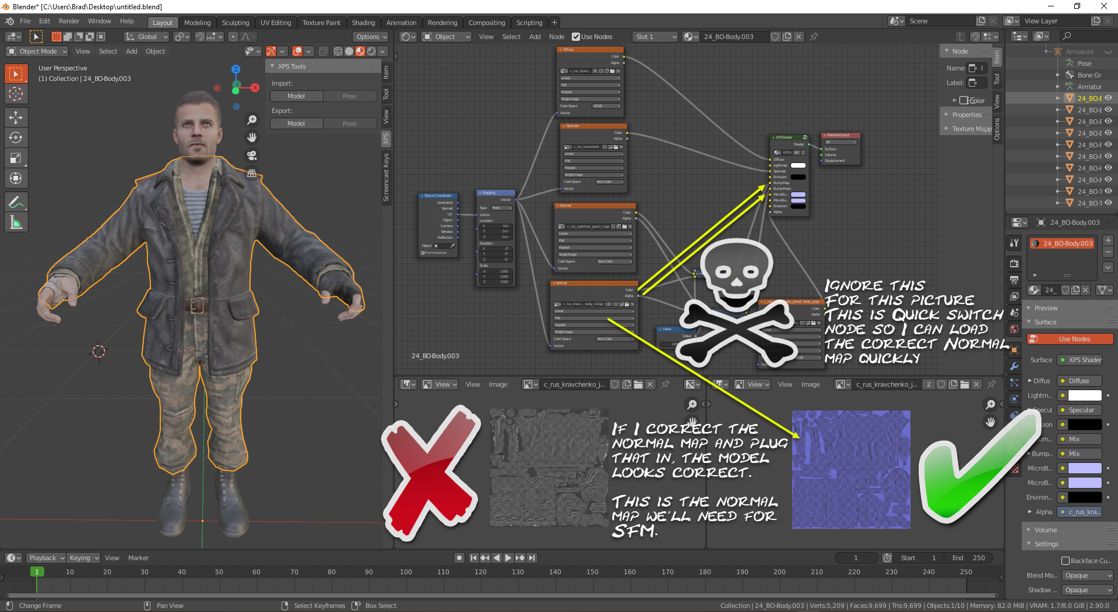This screenshot has height=612, width=1118.
Task: Open the Blender logo application menu
Action: 10,21
